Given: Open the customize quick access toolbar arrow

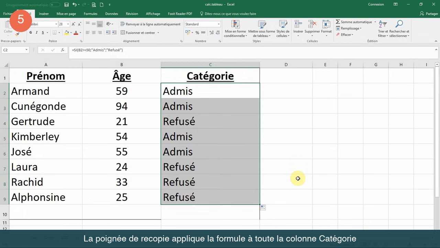Looking at the screenshot, I should (x=110, y=4).
